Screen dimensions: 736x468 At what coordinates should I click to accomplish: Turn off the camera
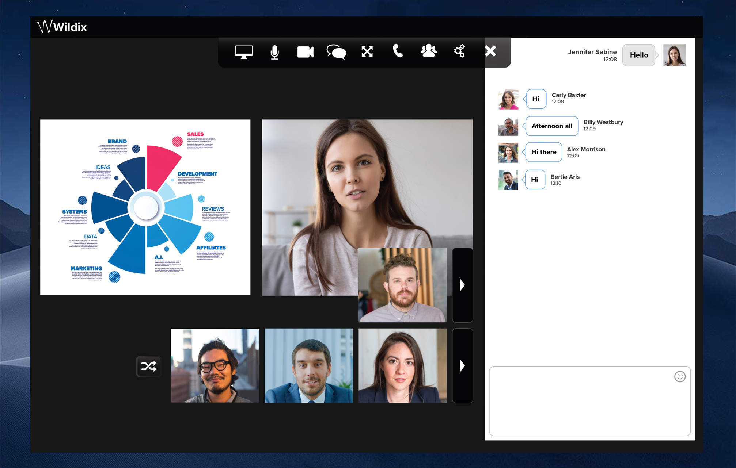click(x=306, y=52)
